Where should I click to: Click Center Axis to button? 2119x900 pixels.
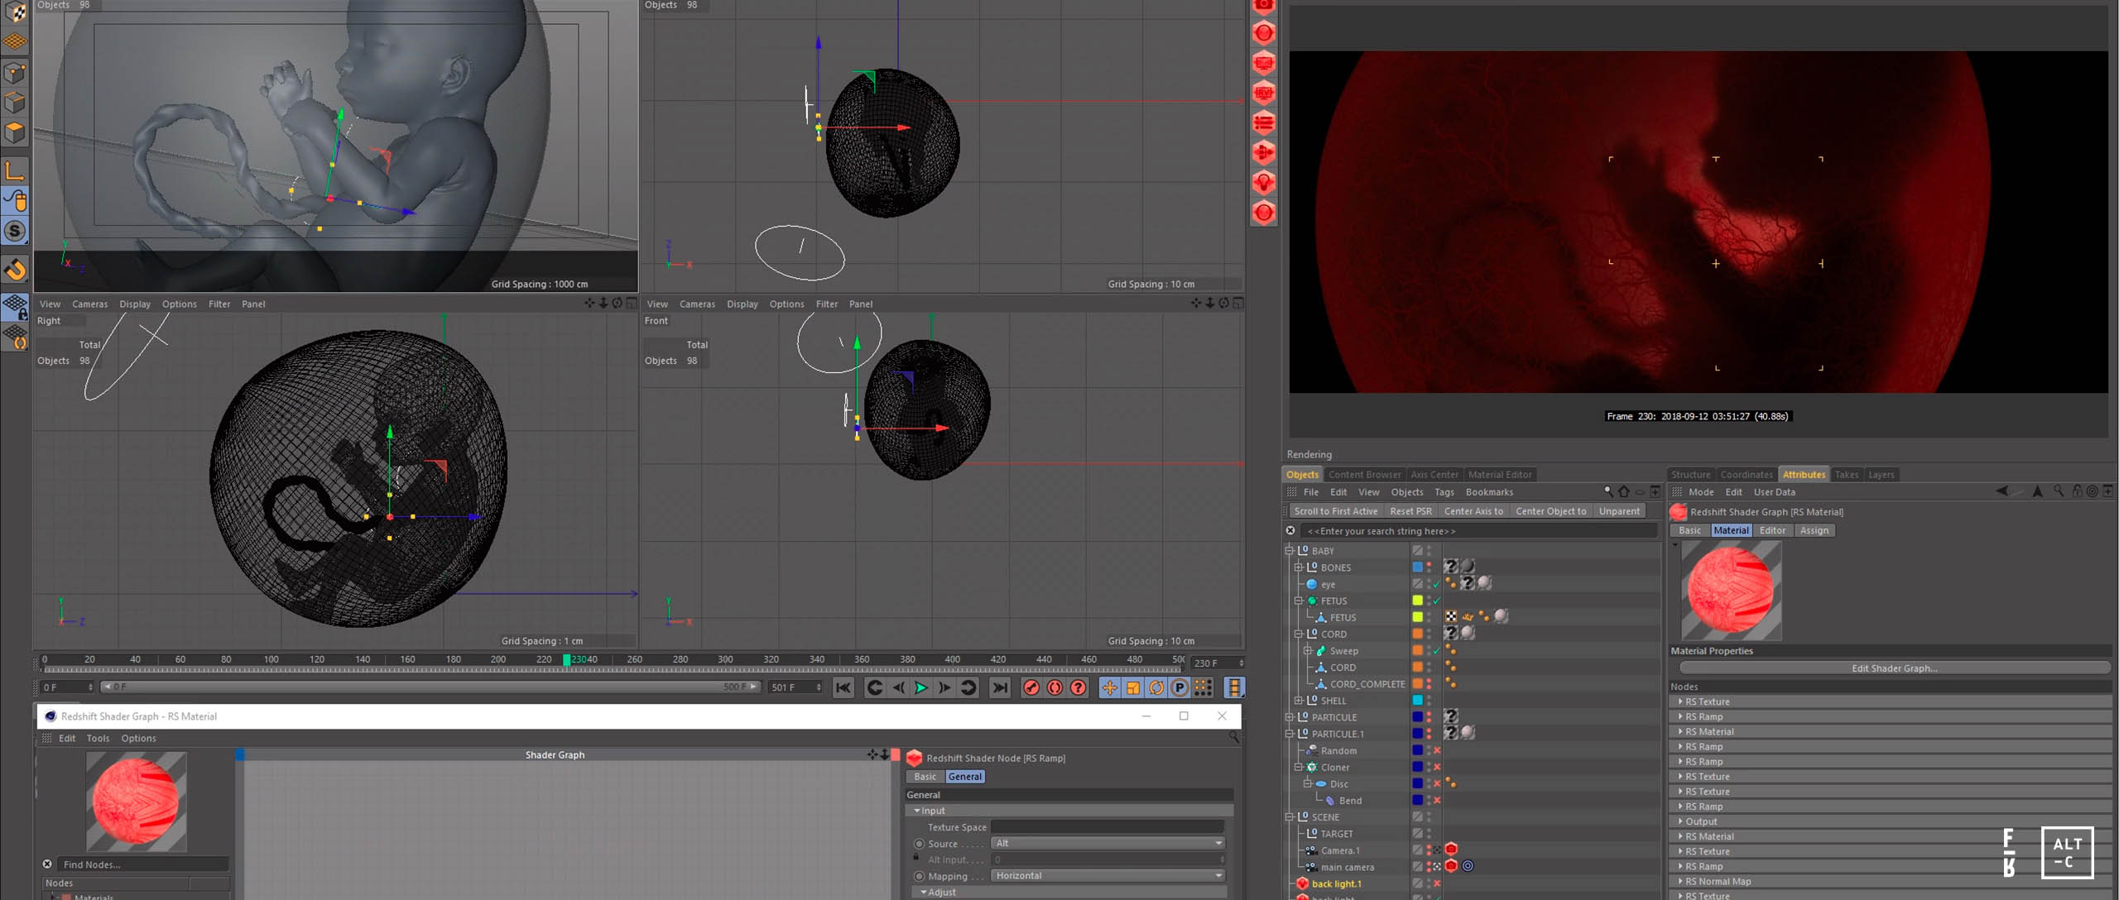click(1473, 511)
